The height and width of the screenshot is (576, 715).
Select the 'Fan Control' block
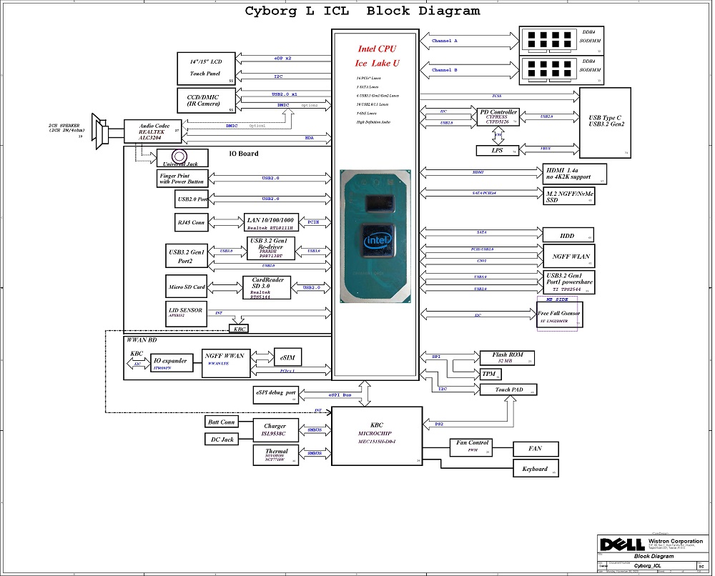[x=470, y=447]
